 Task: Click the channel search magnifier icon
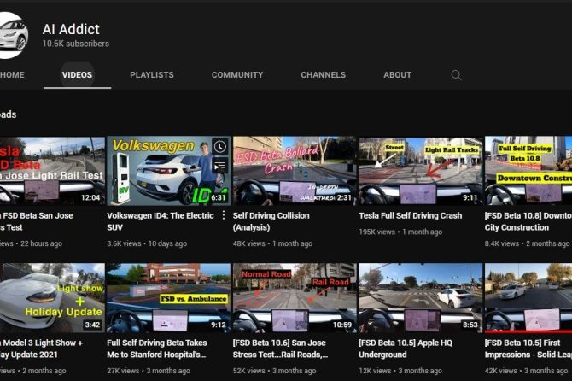456,75
